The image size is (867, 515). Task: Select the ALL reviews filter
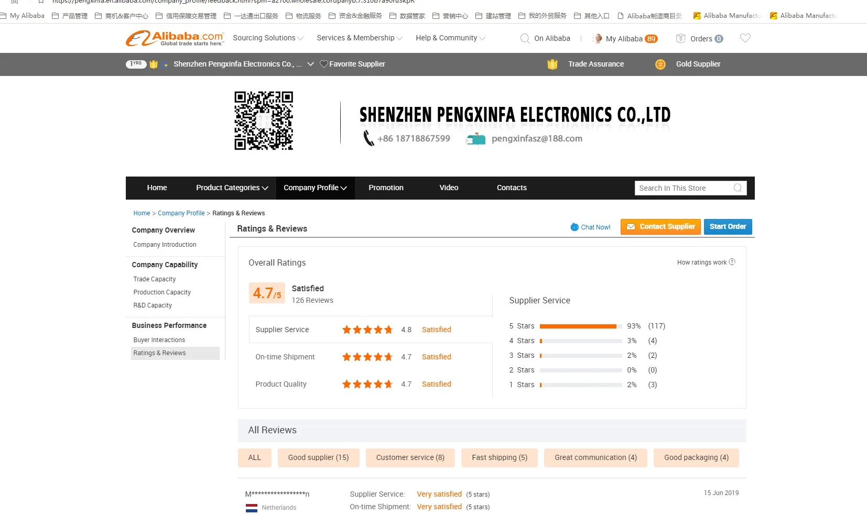coord(254,458)
